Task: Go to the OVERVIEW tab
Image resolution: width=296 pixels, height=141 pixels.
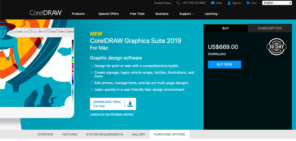Action: (x=45, y=134)
